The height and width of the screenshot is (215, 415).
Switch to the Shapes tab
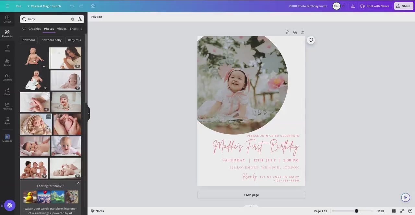75,29
